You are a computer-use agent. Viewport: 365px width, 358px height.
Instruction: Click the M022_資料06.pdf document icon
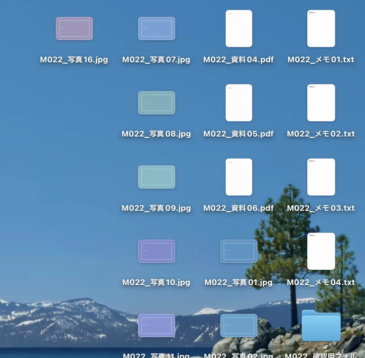(239, 177)
